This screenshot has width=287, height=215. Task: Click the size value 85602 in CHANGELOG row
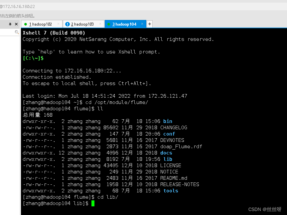(x=111, y=128)
